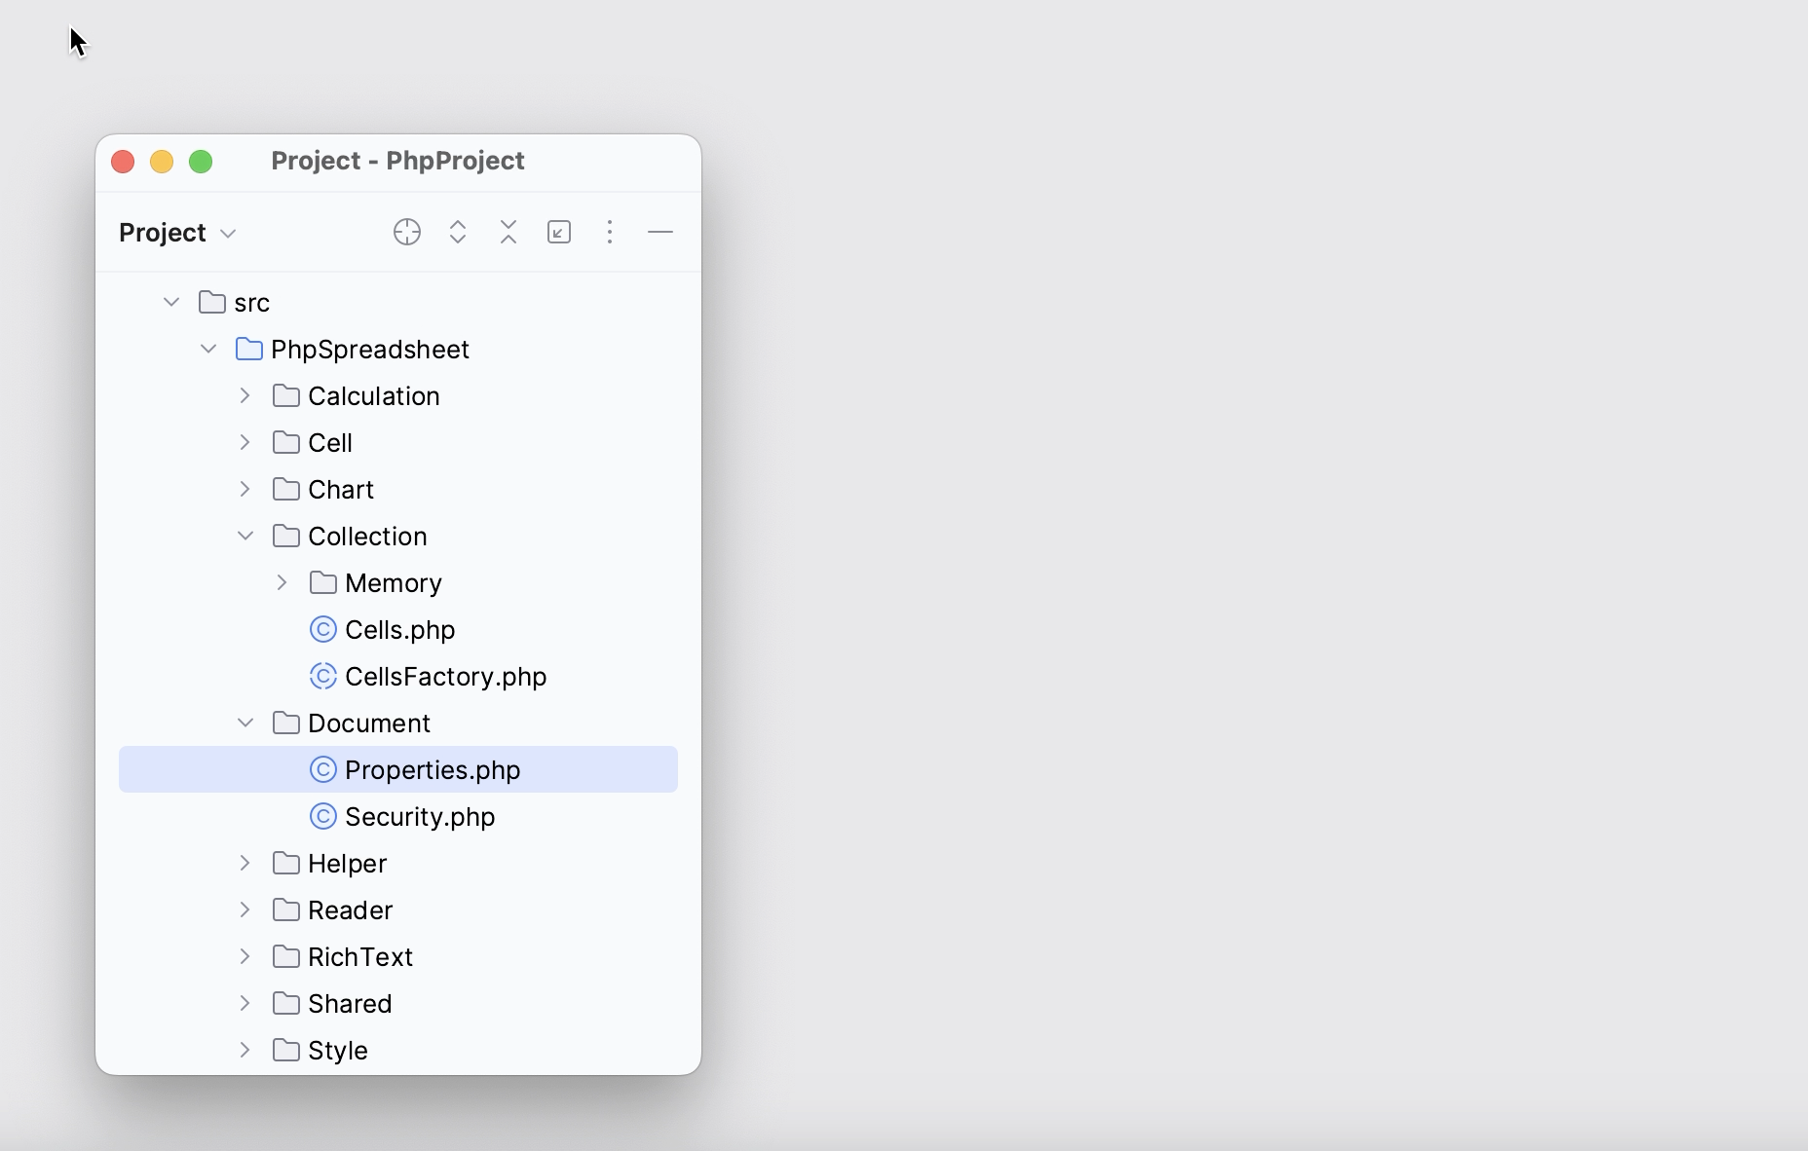The image size is (1808, 1151).
Task: Select the Collection folder label
Action: (x=367, y=537)
